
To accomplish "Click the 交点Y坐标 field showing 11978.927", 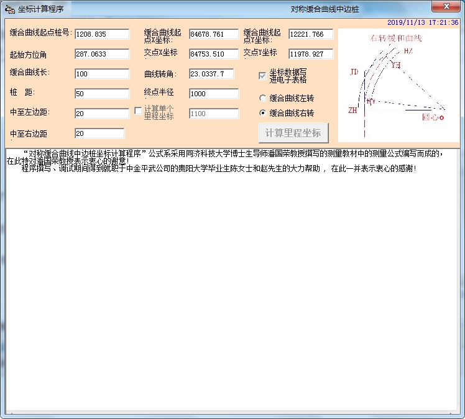I will coord(311,54).
